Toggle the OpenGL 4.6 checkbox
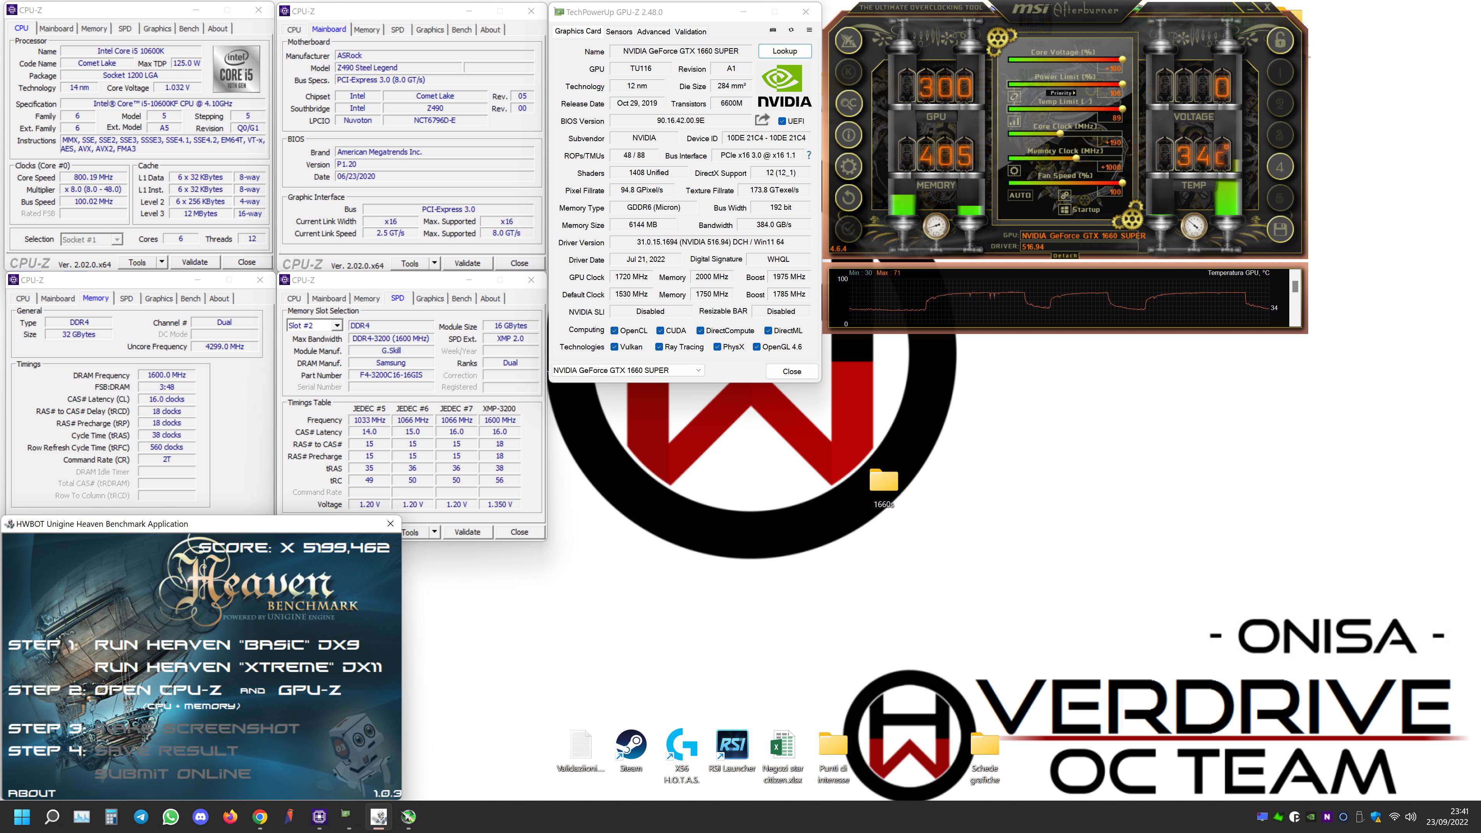This screenshot has height=833, width=1481. (x=757, y=347)
